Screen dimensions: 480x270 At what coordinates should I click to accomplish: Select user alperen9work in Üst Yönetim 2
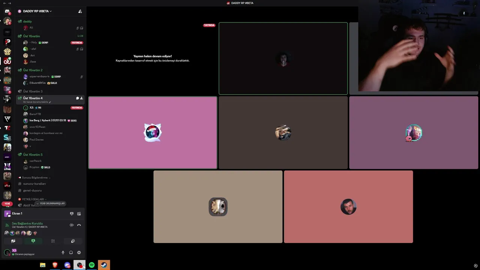click(x=40, y=76)
